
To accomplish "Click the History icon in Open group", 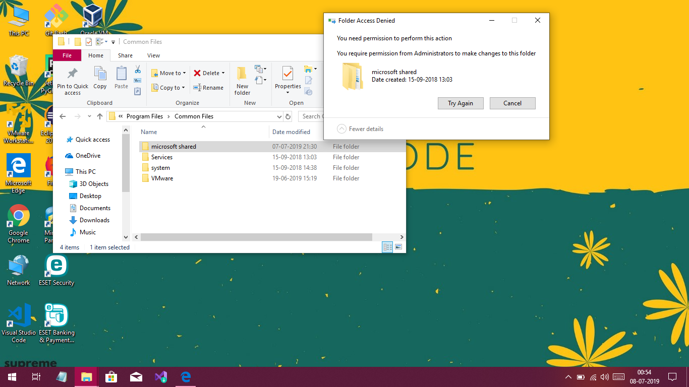I will [x=309, y=92].
